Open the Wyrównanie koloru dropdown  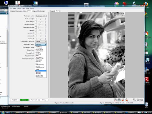tap(41, 16)
